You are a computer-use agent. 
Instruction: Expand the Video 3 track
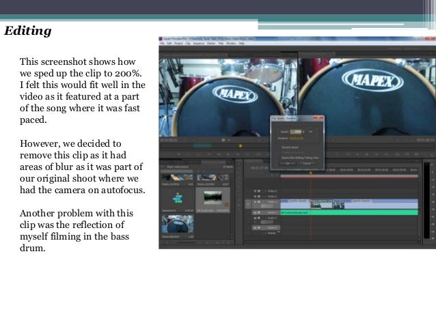coord(265,191)
